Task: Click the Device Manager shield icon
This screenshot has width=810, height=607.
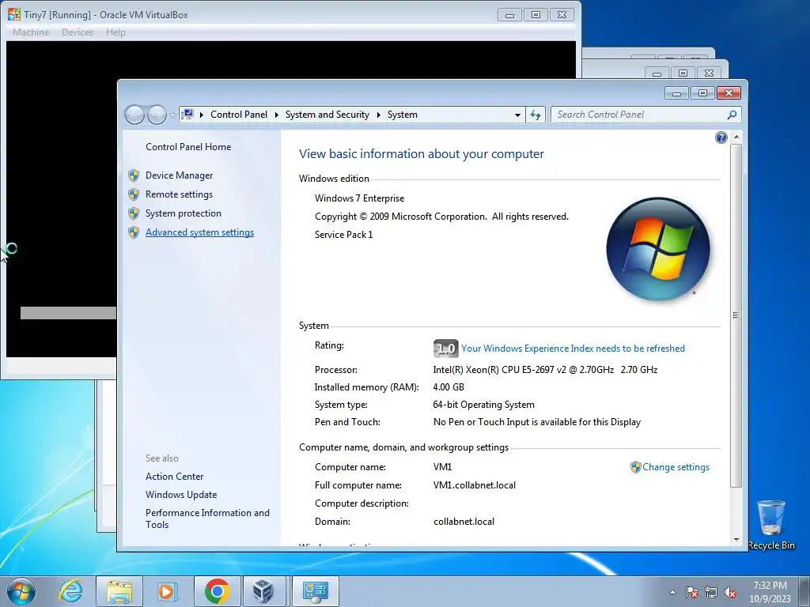Action: [134, 175]
